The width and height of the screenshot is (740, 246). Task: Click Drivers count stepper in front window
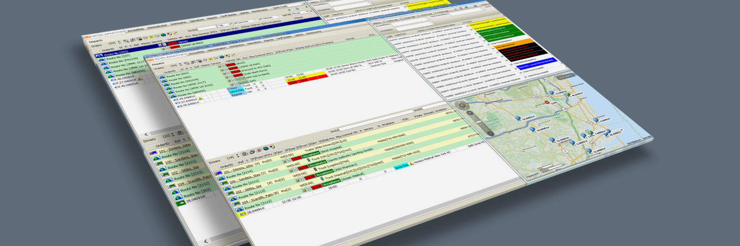[x=237, y=156]
